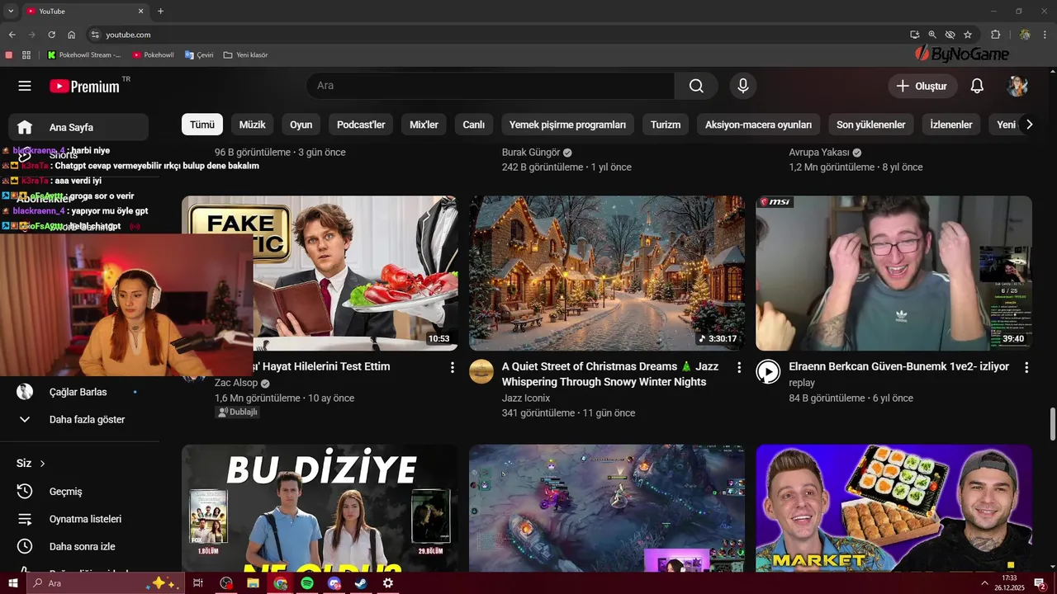Viewport: 1057px width, 594px height.
Task: Open OBS from the taskbar
Action: [x=226, y=583]
